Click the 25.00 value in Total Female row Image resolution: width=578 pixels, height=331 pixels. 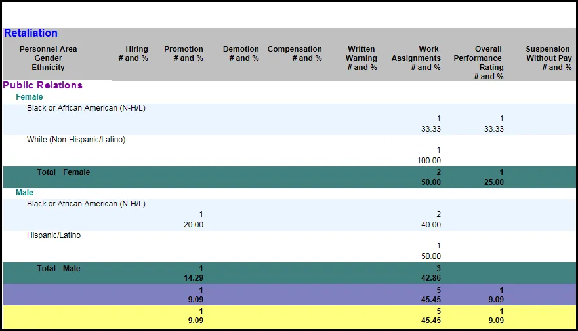pyautogui.click(x=493, y=182)
